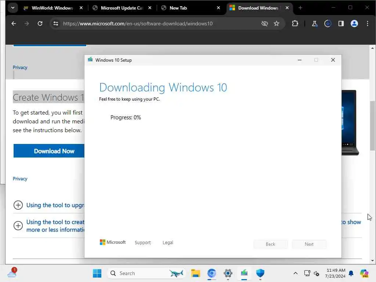Click the 'Create Windows 1' heading text

click(x=48, y=97)
